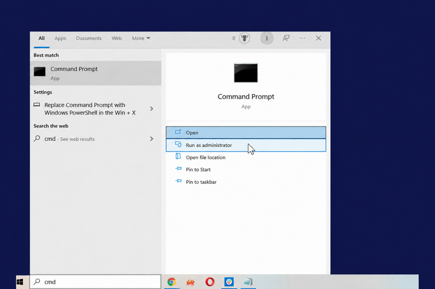Select Open file location
The image size is (435, 289).
pyautogui.click(x=246, y=158)
